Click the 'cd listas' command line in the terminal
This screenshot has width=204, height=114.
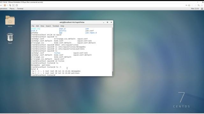47,61
